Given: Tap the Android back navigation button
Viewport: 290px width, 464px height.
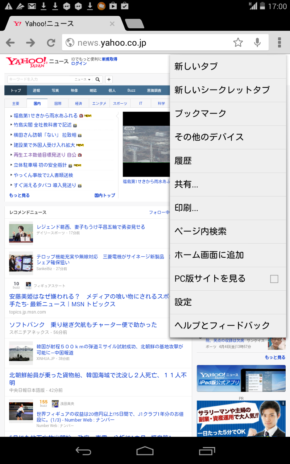Looking at the screenshot, I should (83, 451).
